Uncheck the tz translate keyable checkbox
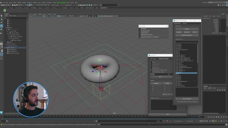The image size is (228, 128). click(x=151, y=90)
